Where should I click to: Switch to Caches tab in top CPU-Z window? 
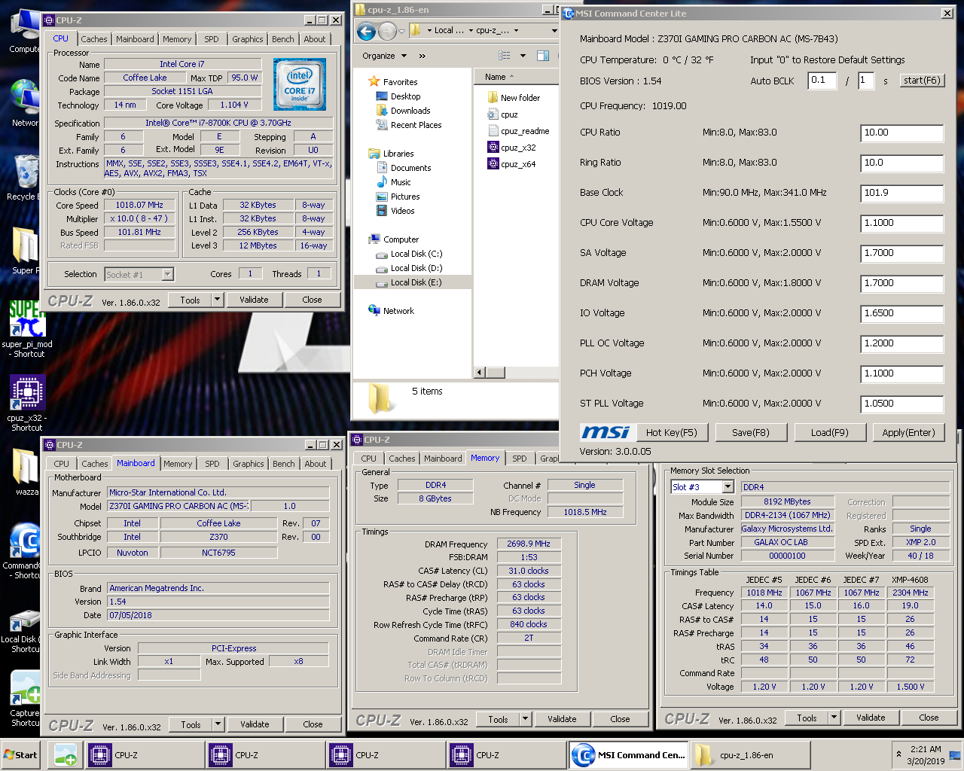(x=94, y=39)
